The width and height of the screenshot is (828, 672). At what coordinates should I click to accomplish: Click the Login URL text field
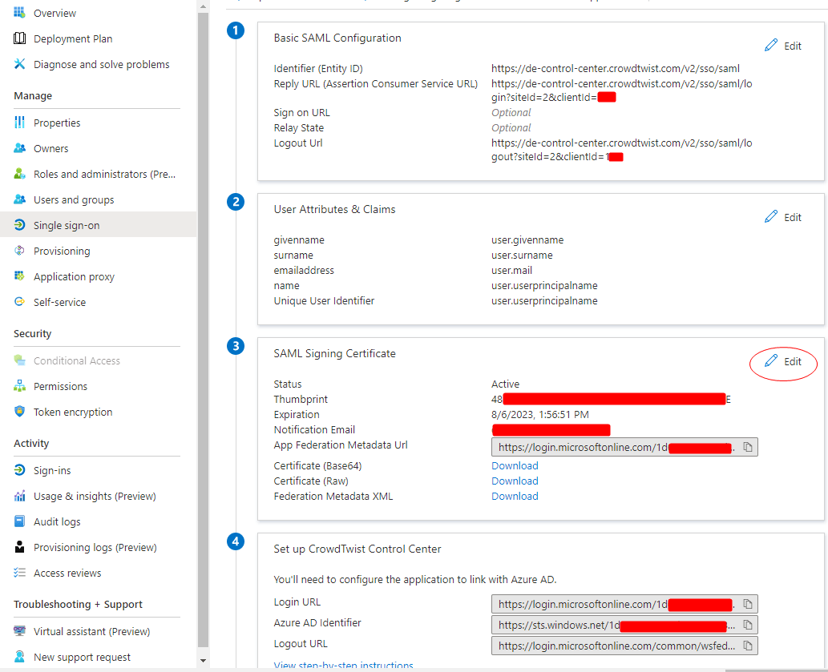pyautogui.click(x=624, y=604)
